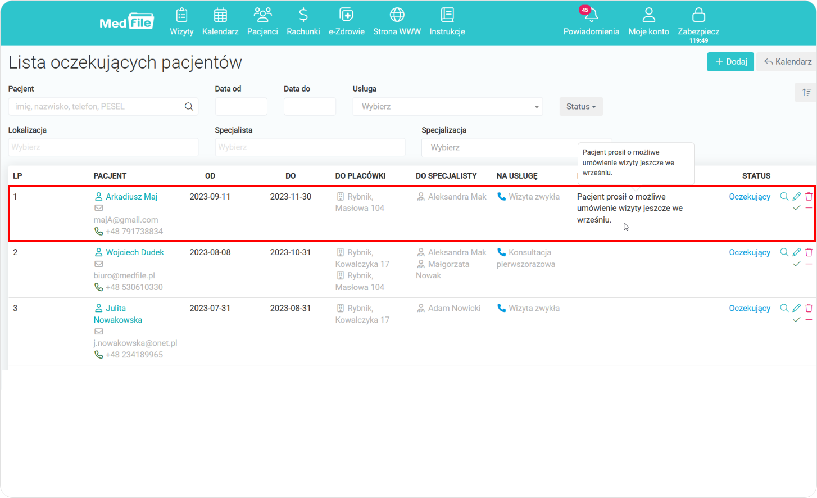Viewport: 817px width, 498px height.
Task: Click the Med File logo
Action: pyautogui.click(x=126, y=22)
